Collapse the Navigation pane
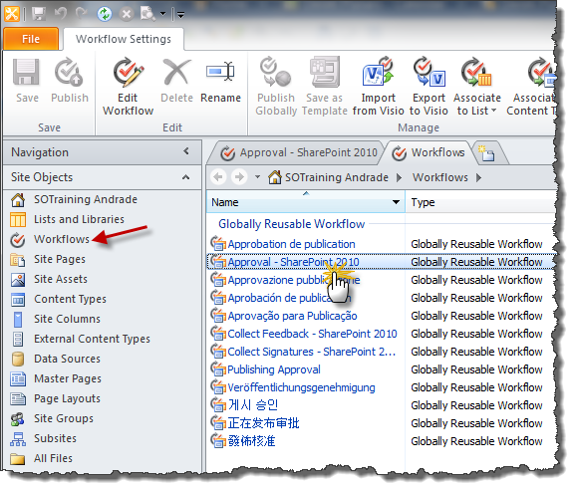The height and width of the screenshot is (490, 575). click(186, 151)
